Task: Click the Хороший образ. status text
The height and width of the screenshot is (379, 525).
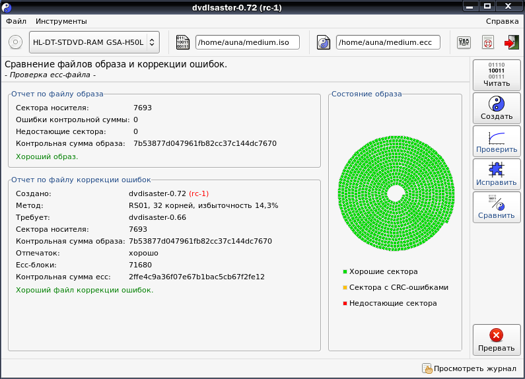Action: [47, 156]
